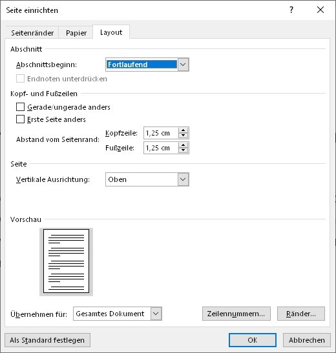The width and height of the screenshot is (336, 353).
Task: Expand the Vertikale Ausrichtung dropdown
Action: click(x=184, y=179)
